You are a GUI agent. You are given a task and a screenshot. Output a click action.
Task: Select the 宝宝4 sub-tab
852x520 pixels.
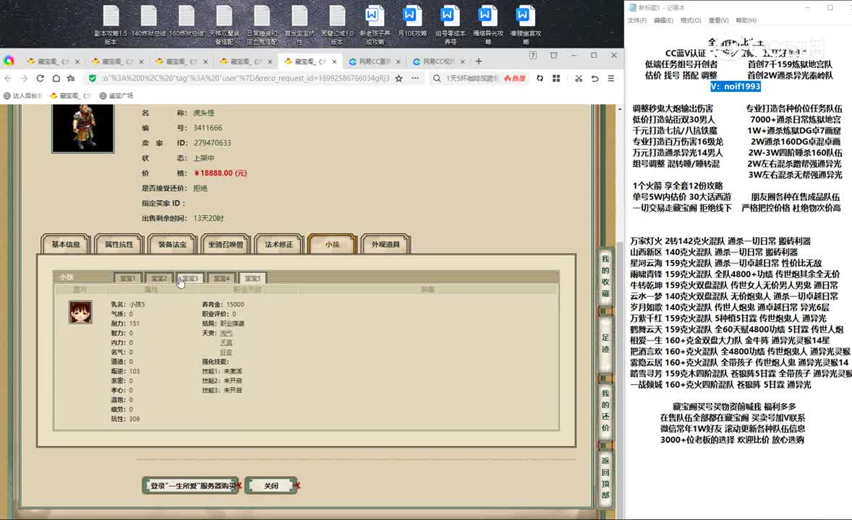coord(222,278)
